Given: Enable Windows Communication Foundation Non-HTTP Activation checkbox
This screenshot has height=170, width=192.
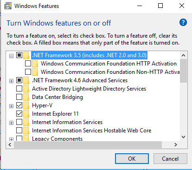Looking at the screenshot, I should 28,72.
